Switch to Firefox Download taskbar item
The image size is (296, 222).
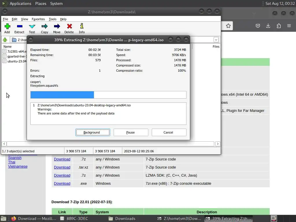click(34, 219)
